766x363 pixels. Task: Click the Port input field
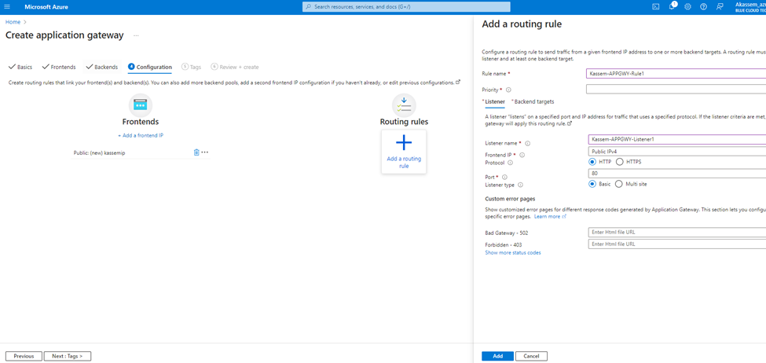pos(676,173)
